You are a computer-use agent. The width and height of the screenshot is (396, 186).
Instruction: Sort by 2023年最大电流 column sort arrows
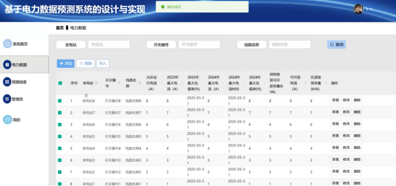[183, 83]
